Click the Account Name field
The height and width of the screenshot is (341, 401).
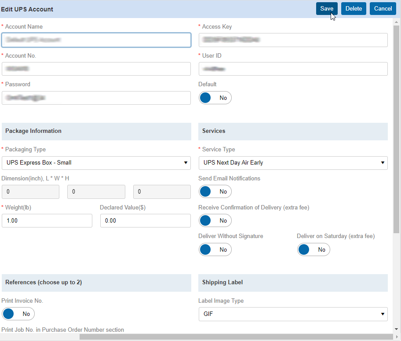96,40
